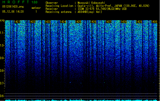Click the date stamp 05.12.06 14:20
Image resolution: width=160 pixels, height=101 pixels.
tap(13, 12)
